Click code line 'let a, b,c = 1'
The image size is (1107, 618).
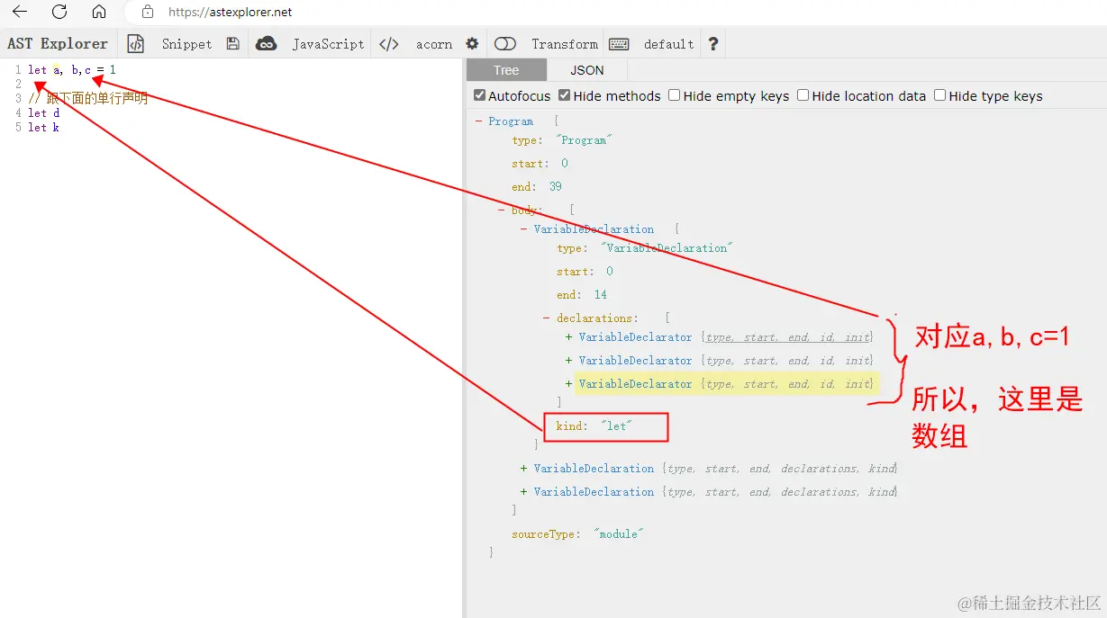pos(72,70)
